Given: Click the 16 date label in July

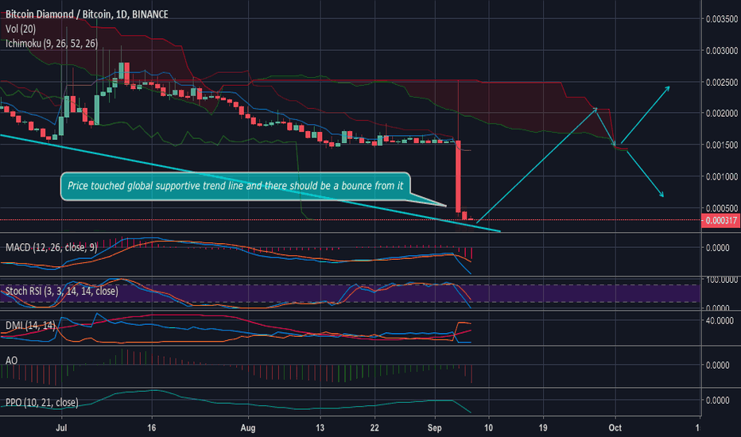Looking at the screenshot, I should [151, 427].
